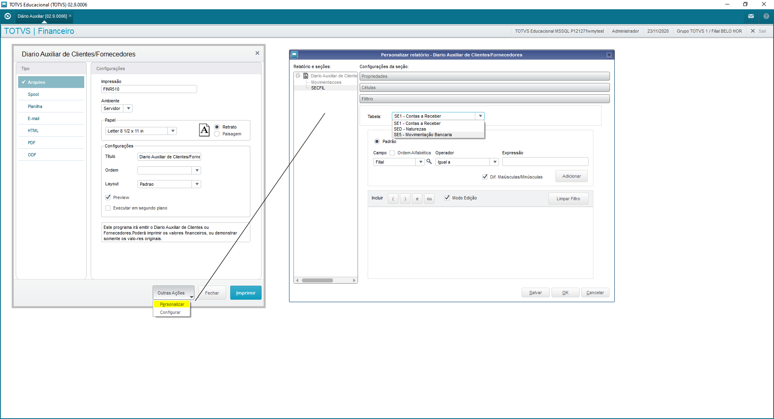Click the Fechar button
This screenshot has height=419, width=774.
coord(212,293)
